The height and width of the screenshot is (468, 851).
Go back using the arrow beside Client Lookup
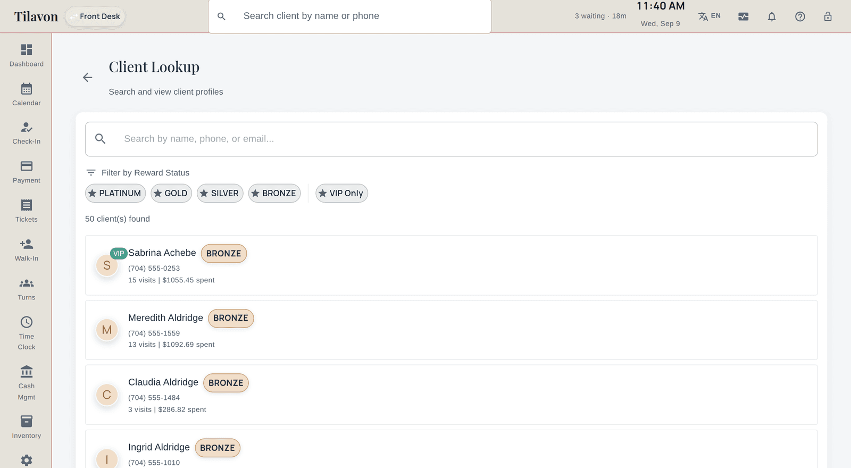[88, 78]
